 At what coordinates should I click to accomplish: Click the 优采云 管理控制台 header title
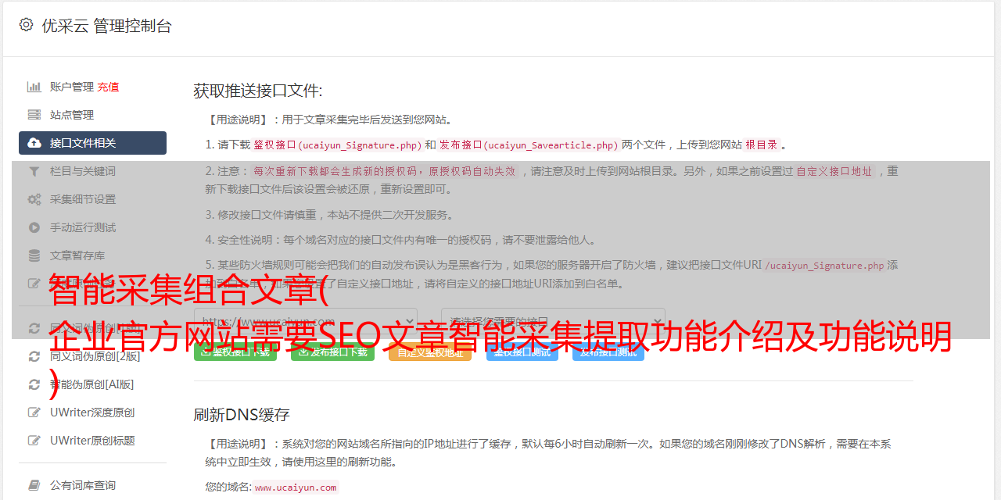tap(106, 26)
